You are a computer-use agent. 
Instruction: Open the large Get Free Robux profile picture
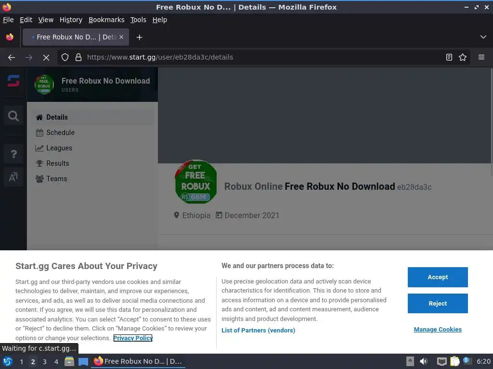click(x=196, y=182)
